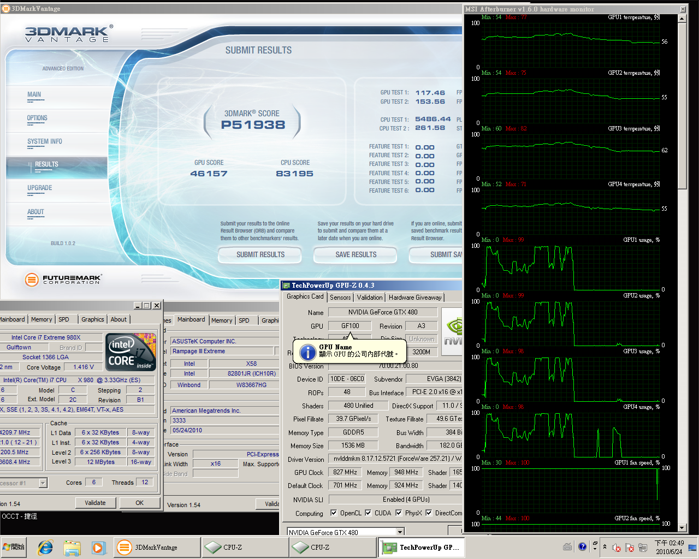699x559 pixels.
Task: Click the Afterburner monitor scrollbar thumb
Action: pos(682,106)
